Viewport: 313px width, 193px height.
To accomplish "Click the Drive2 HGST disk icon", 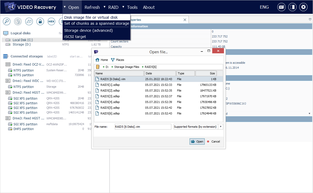I will (x=8, y=92).
